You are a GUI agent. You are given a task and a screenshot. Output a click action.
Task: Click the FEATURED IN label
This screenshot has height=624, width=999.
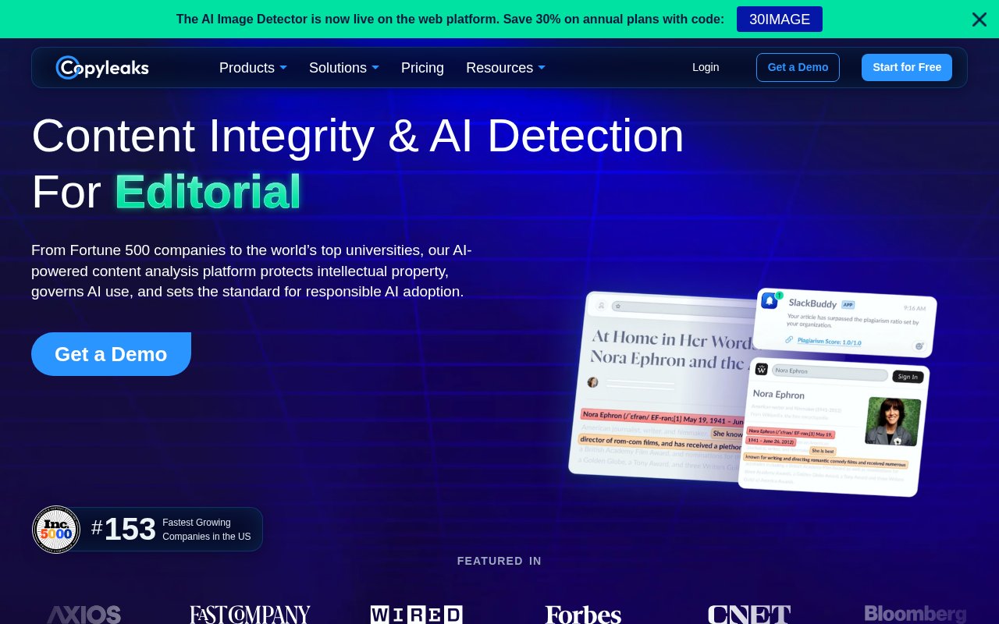pyautogui.click(x=499, y=561)
